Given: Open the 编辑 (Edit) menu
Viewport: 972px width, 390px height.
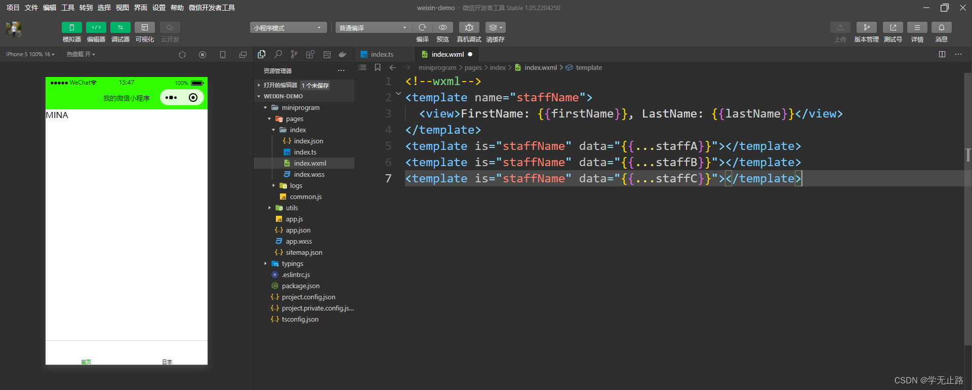Looking at the screenshot, I should coord(50,8).
